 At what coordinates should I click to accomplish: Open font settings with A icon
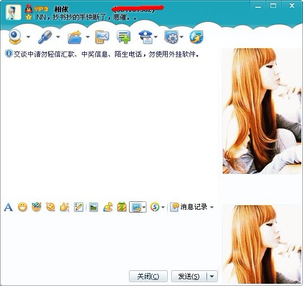[x=8, y=207]
